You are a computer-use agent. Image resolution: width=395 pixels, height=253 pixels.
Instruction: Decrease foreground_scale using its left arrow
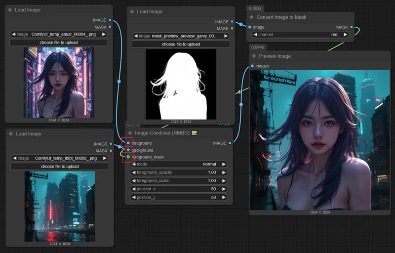133,181
